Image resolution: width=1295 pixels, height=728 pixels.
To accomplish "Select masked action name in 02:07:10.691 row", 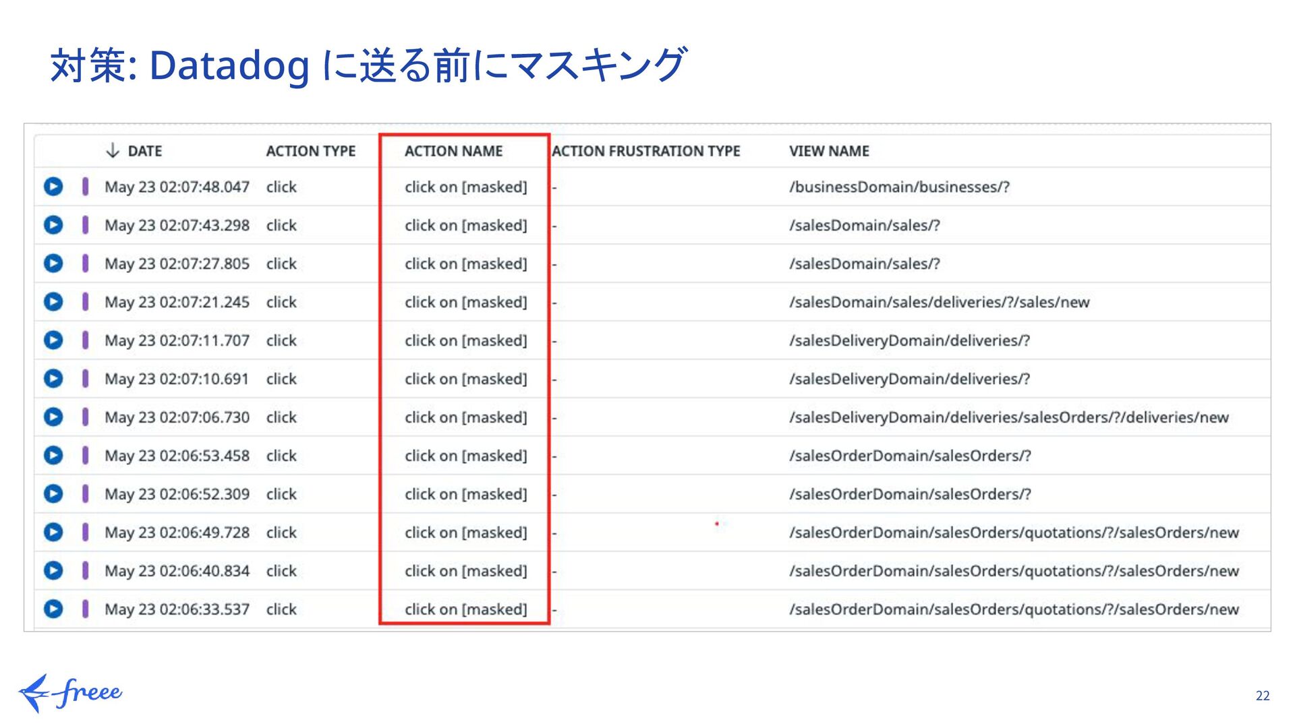I will 465,379.
